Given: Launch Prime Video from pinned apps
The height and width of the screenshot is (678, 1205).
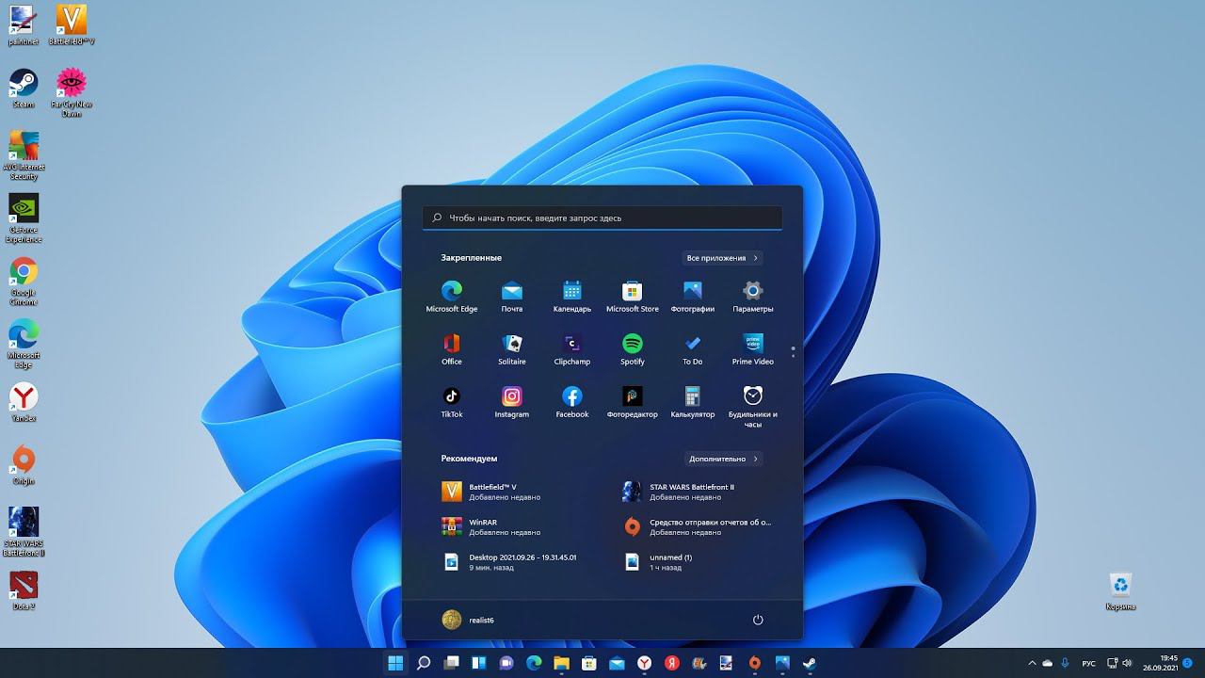Looking at the screenshot, I should click(x=753, y=348).
